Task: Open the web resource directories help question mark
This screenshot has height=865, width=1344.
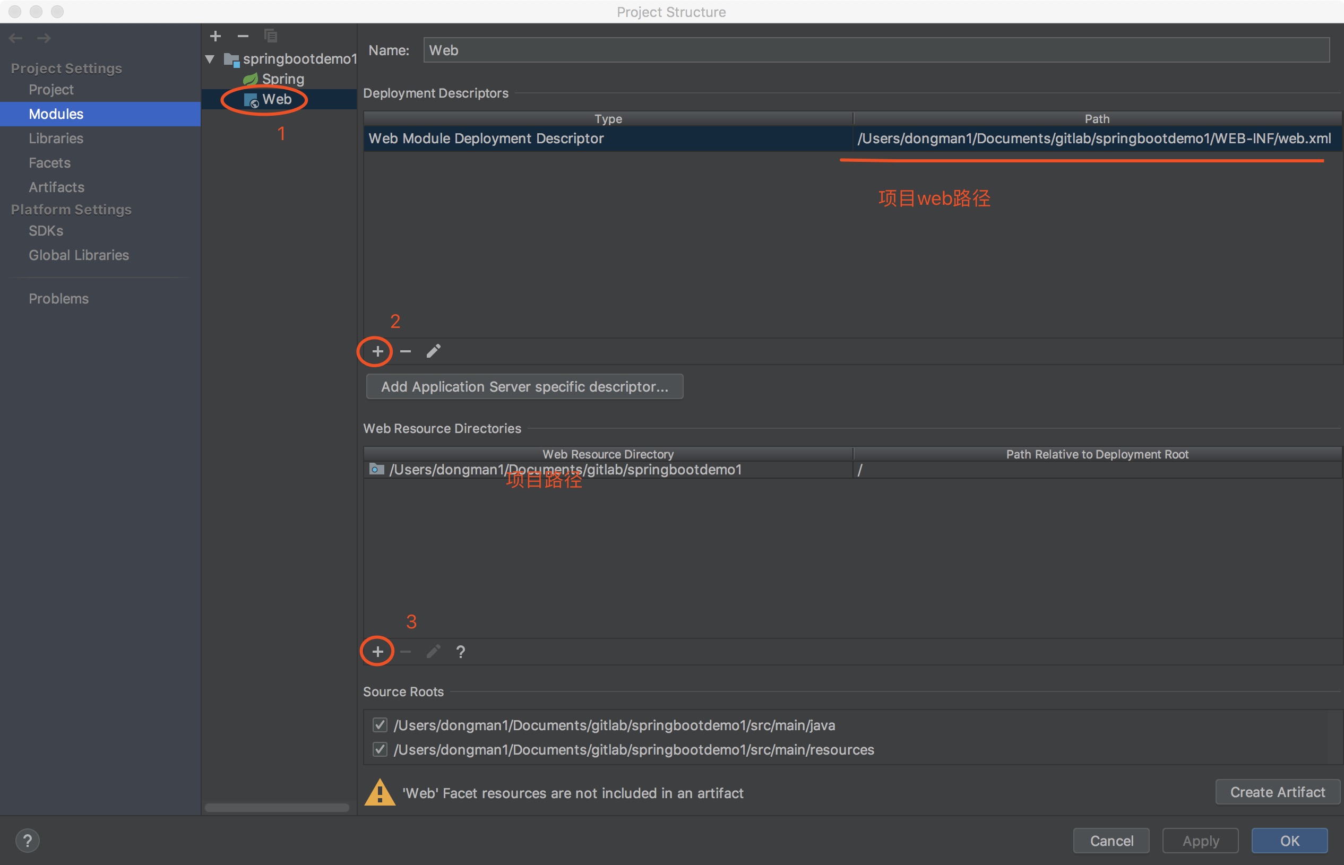Action: point(461,652)
